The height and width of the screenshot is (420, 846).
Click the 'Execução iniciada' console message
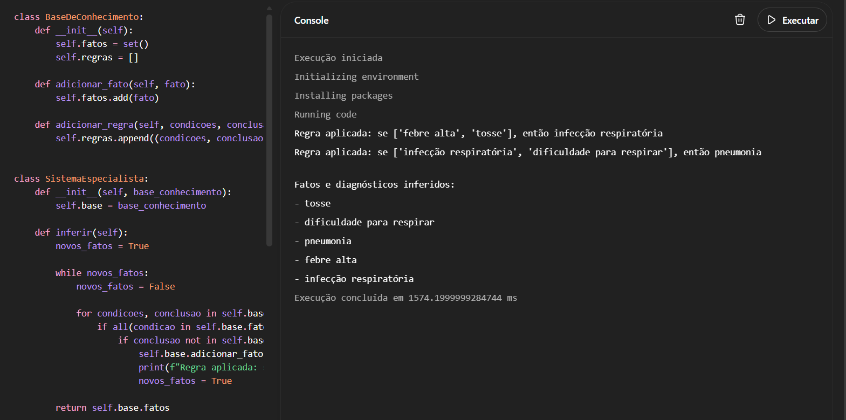[338, 58]
